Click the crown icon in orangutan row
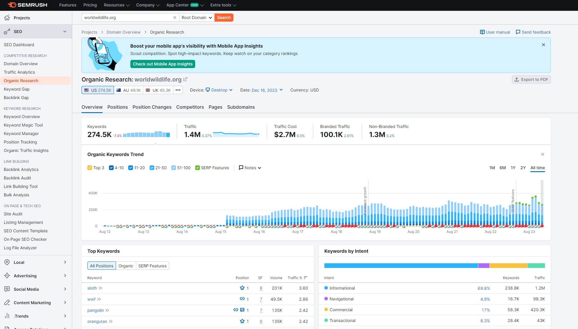Viewport: 578px width, 329px height. (x=242, y=321)
